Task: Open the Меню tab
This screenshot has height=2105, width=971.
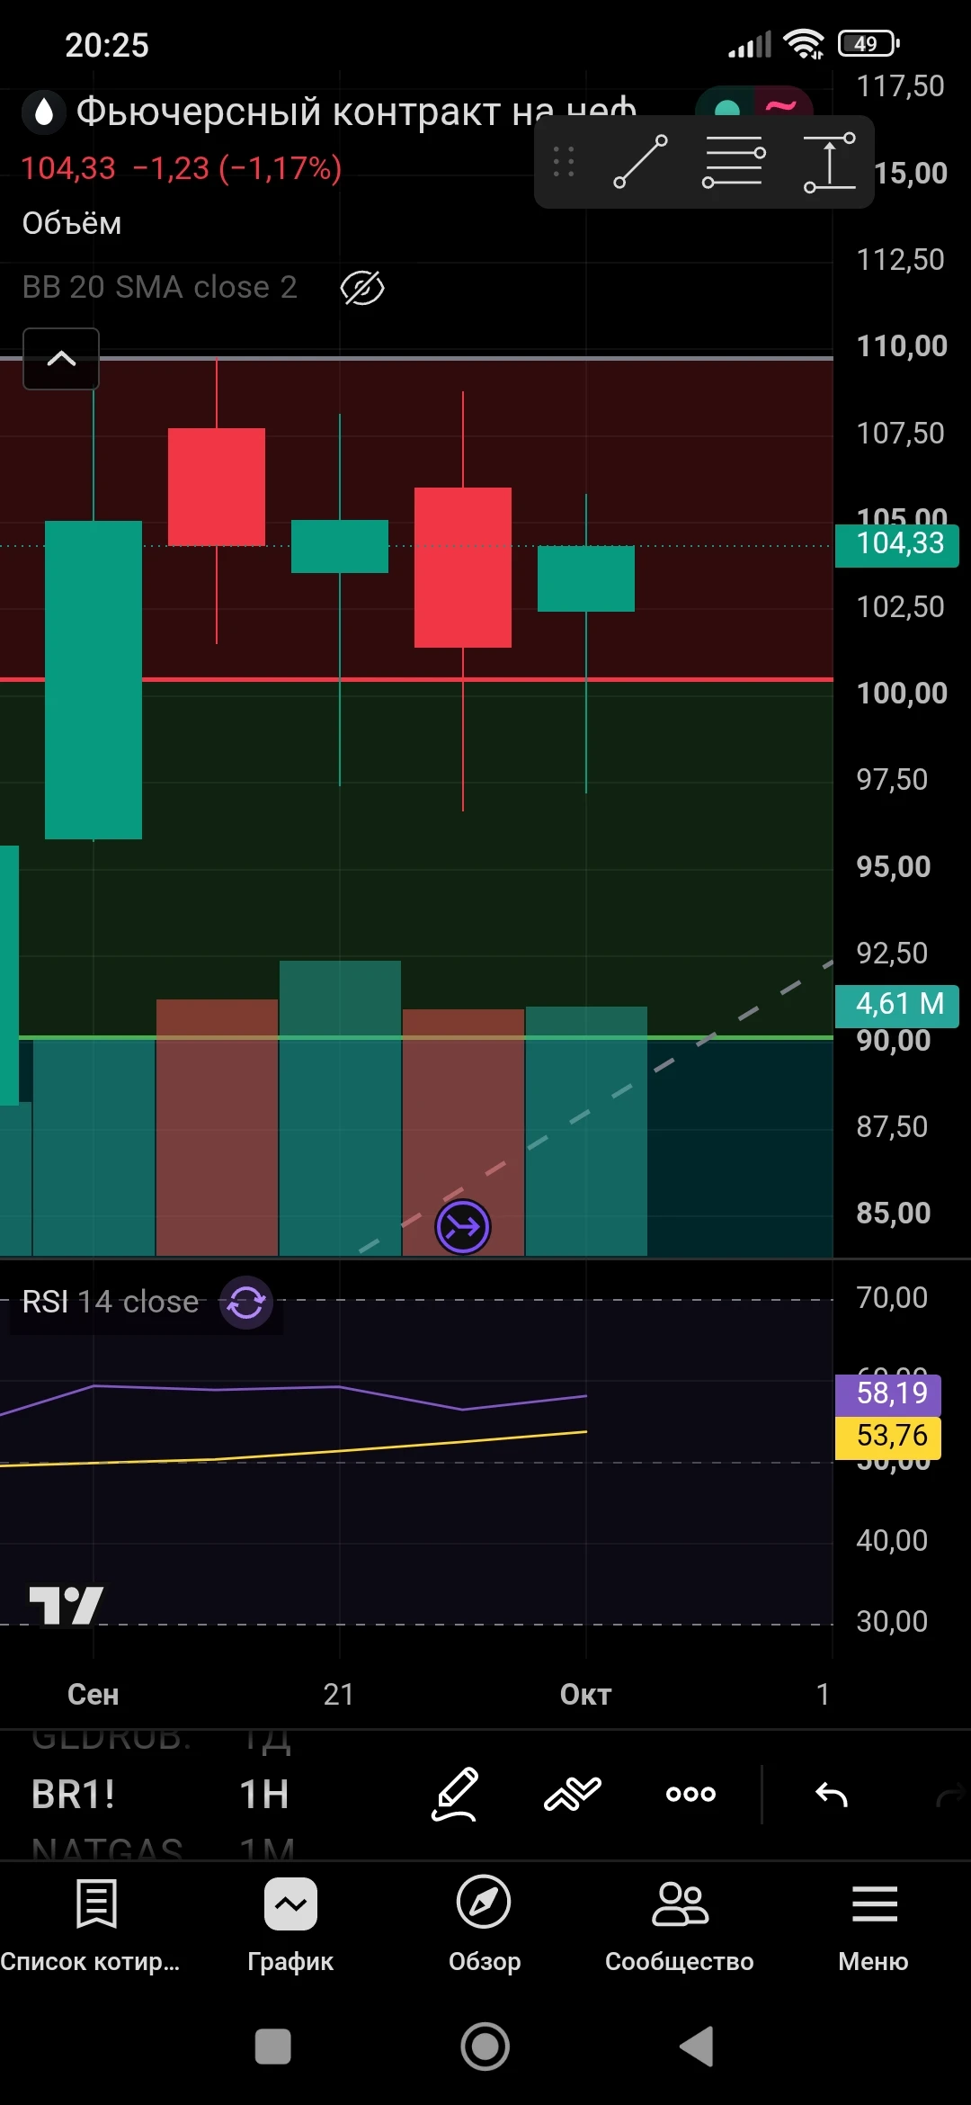Action: pyautogui.click(x=874, y=1925)
